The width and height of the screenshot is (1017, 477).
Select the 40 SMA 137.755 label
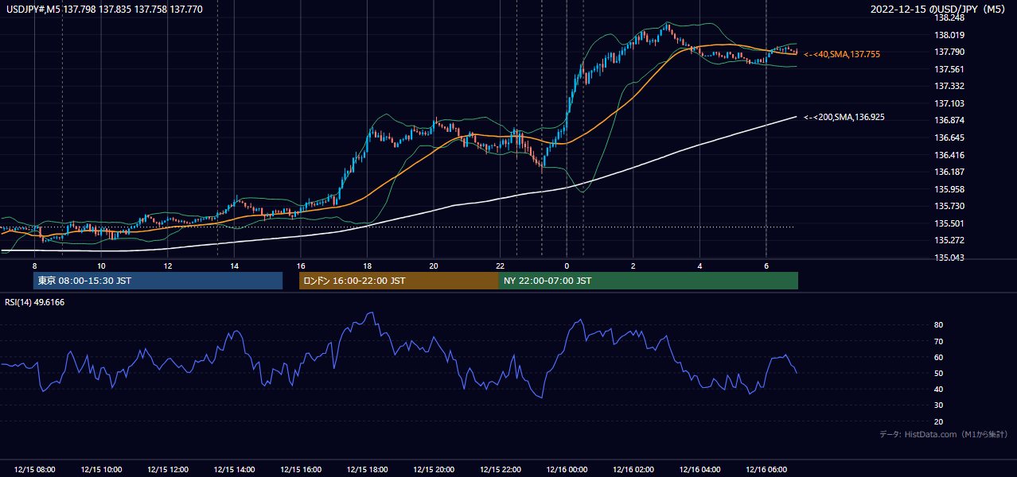841,54
